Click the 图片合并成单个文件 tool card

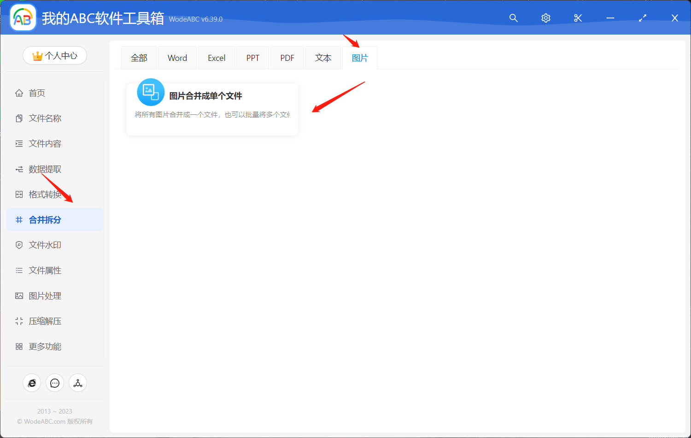click(212, 109)
